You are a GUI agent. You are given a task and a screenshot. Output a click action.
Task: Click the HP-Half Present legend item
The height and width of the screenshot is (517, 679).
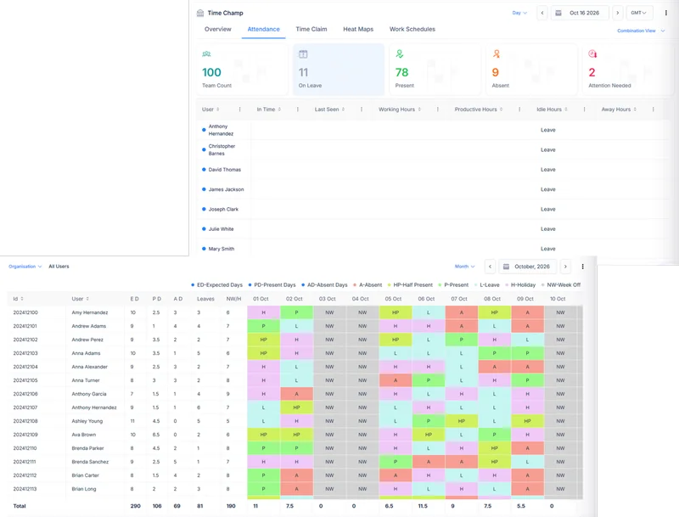(410, 285)
